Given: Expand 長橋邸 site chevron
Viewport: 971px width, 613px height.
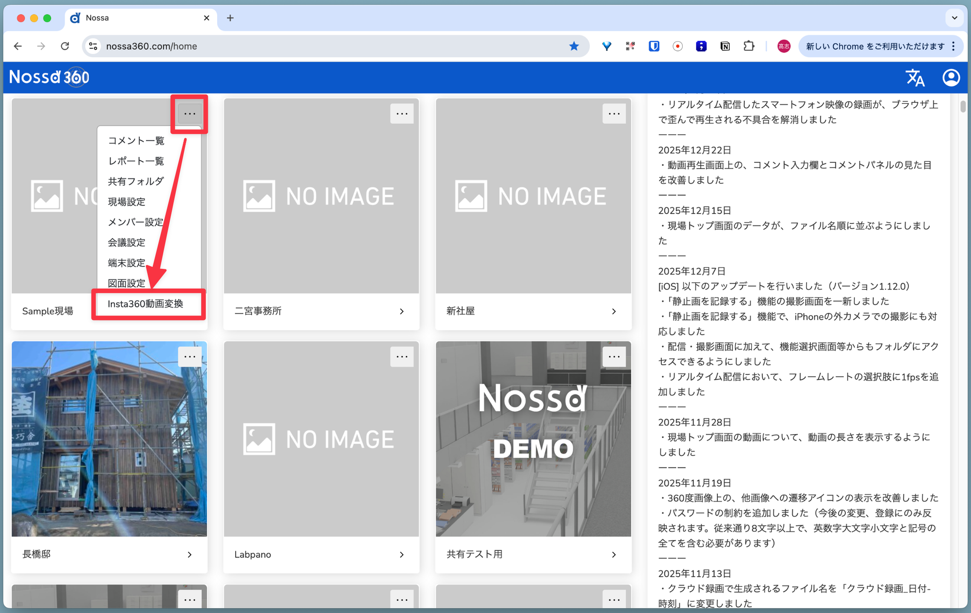Looking at the screenshot, I should (190, 555).
